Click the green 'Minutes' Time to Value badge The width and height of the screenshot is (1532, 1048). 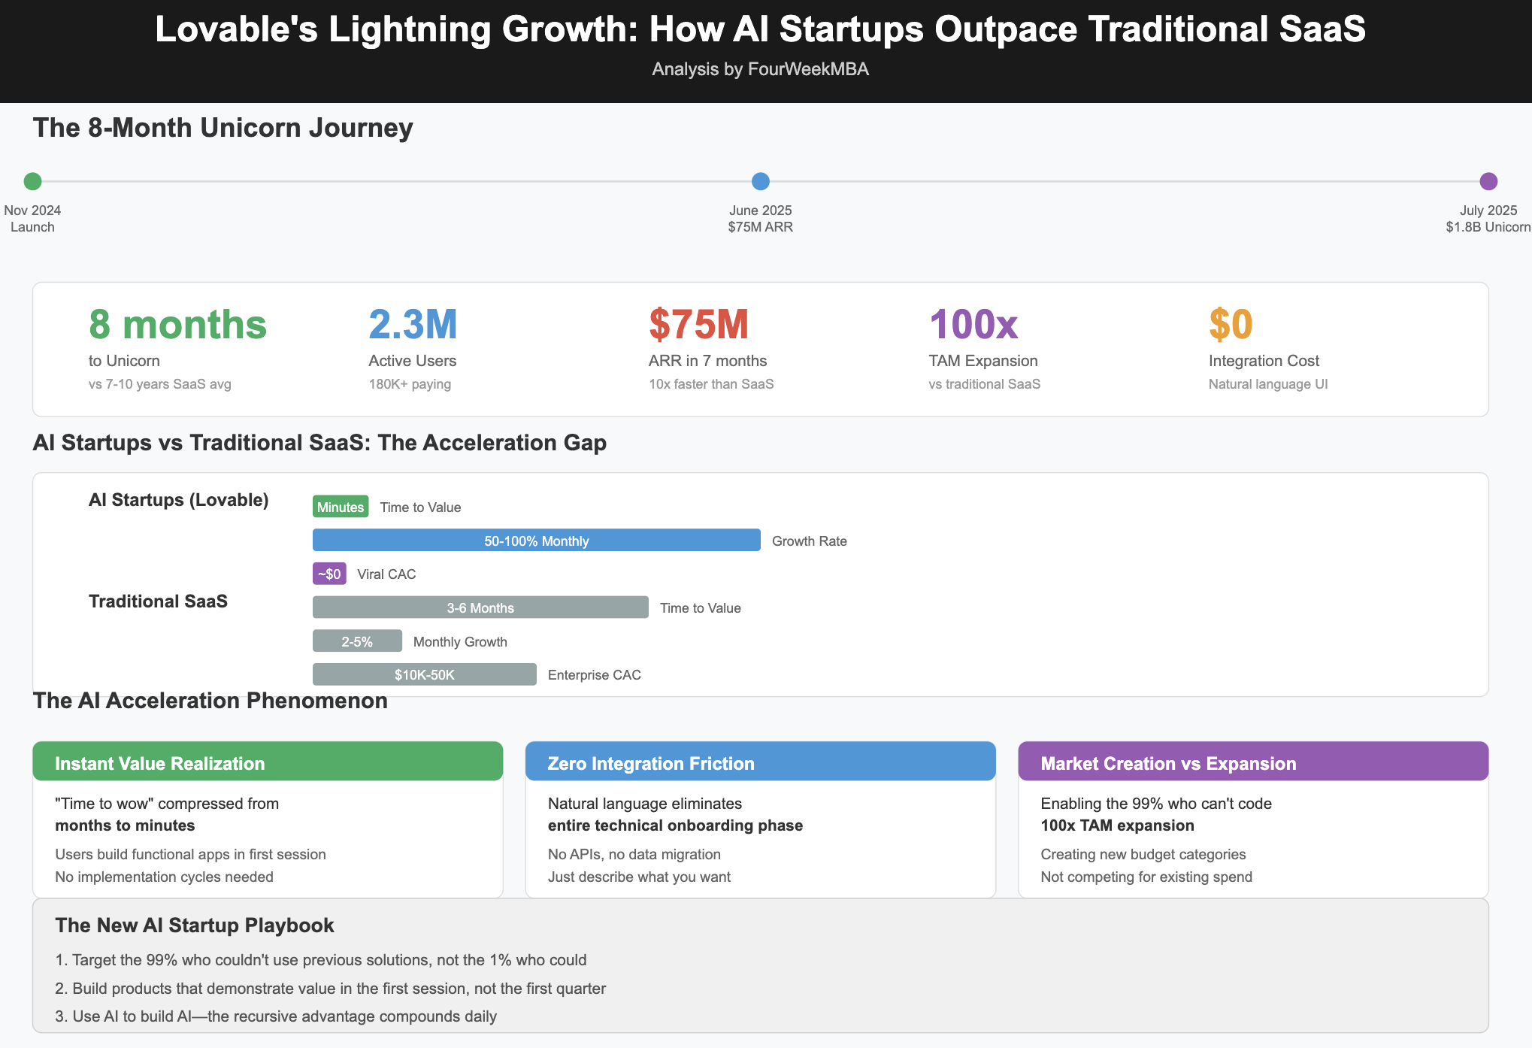[x=340, y=507]
